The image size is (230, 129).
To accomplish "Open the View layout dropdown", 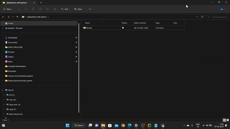I will point(79,9).
